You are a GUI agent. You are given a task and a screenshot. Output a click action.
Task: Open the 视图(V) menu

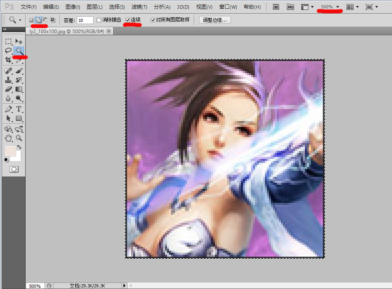point(204,7)
